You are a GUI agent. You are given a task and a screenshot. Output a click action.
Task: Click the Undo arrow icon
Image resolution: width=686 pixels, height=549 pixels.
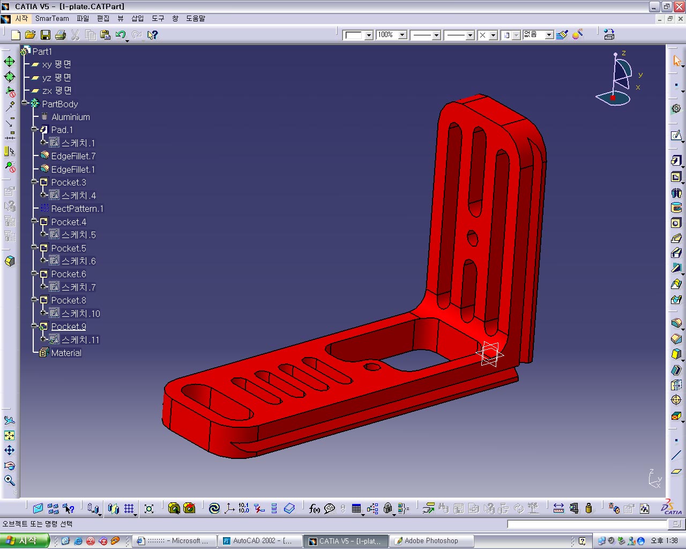120,35
